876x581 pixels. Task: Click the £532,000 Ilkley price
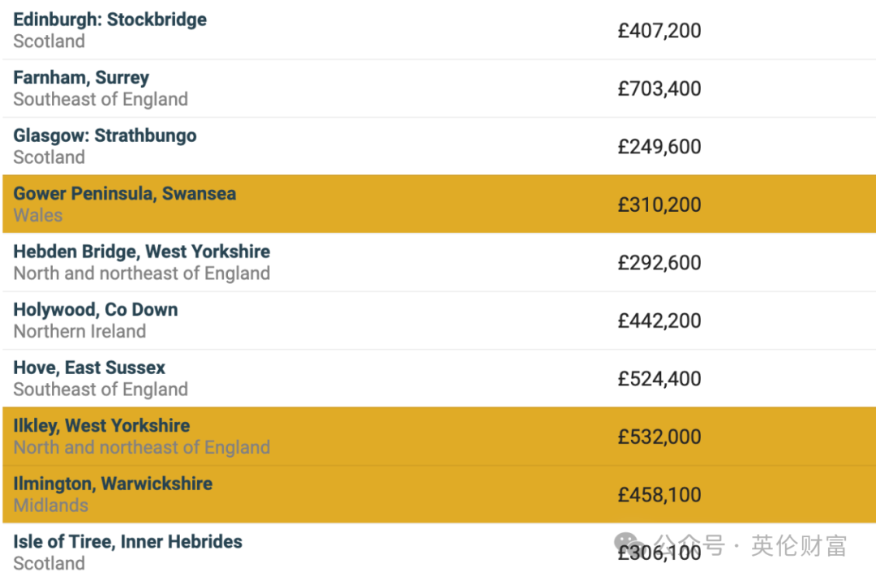pyautogui.click(x=659, y=437)
